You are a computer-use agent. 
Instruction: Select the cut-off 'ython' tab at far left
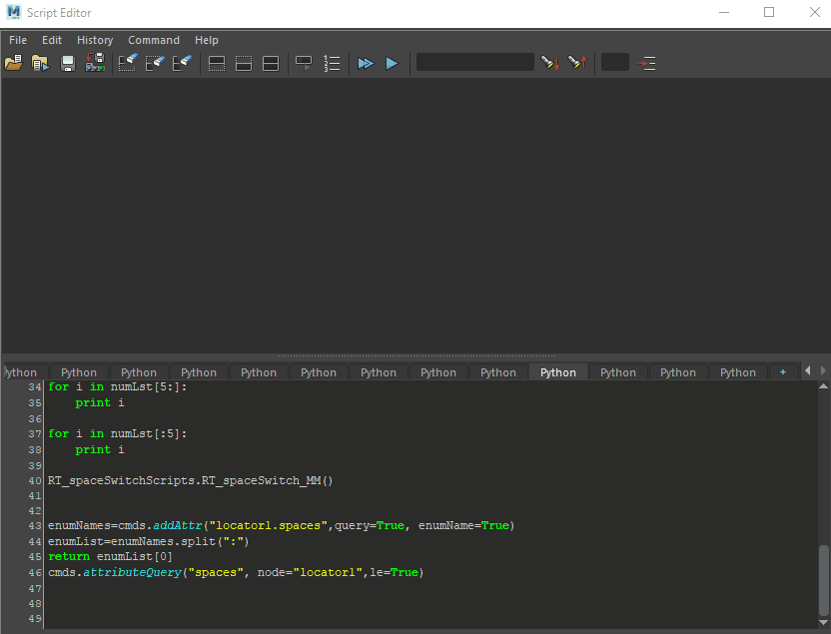click(x=24, y=372)
